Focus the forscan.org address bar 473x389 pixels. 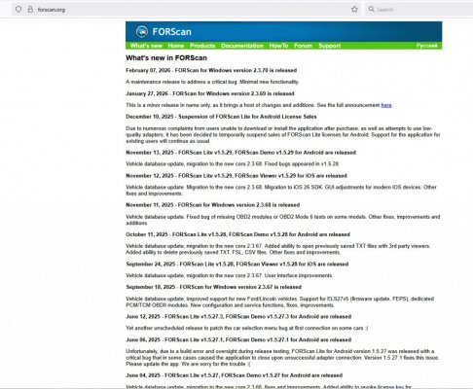coord(188,10)
